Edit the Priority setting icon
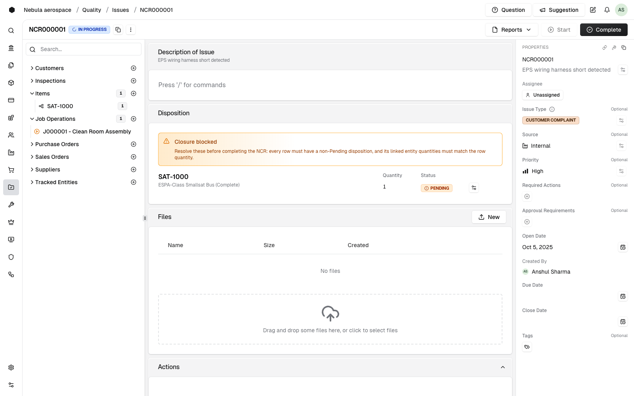Image resolution: width=634 pixels, height=396 pixels. click(x=621, y=171)
